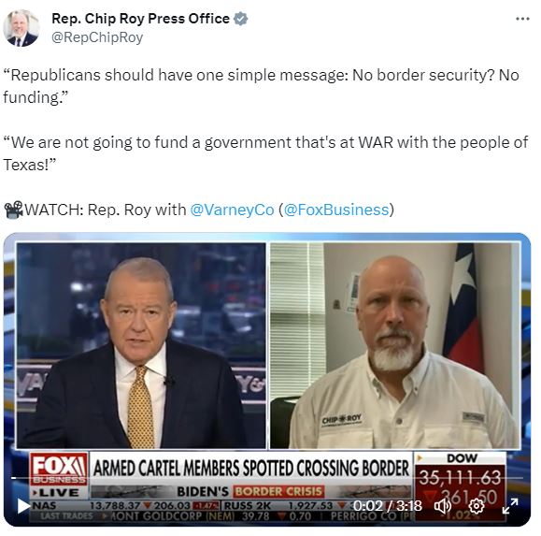Seek along the video progress bar
The width and height of the screenshot is (541, 536).
(267, 478)
